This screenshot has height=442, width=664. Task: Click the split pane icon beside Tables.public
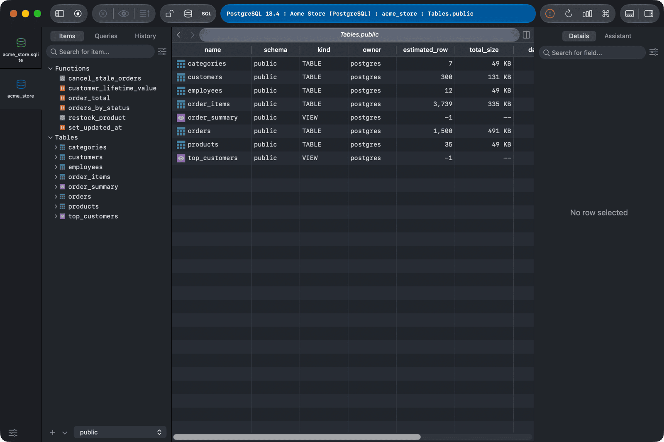[x=526, y=35]
